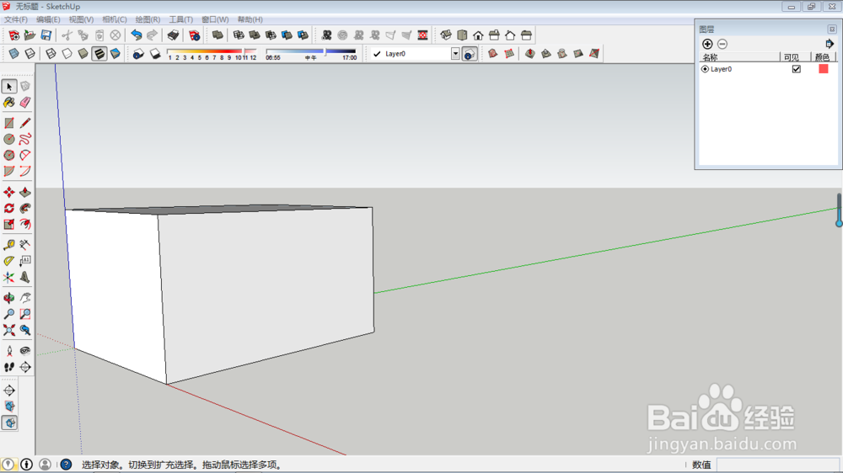Screen dimensions: 843x473
Task: Toggle Monochrome face style
Action: (x=115, y=54)
